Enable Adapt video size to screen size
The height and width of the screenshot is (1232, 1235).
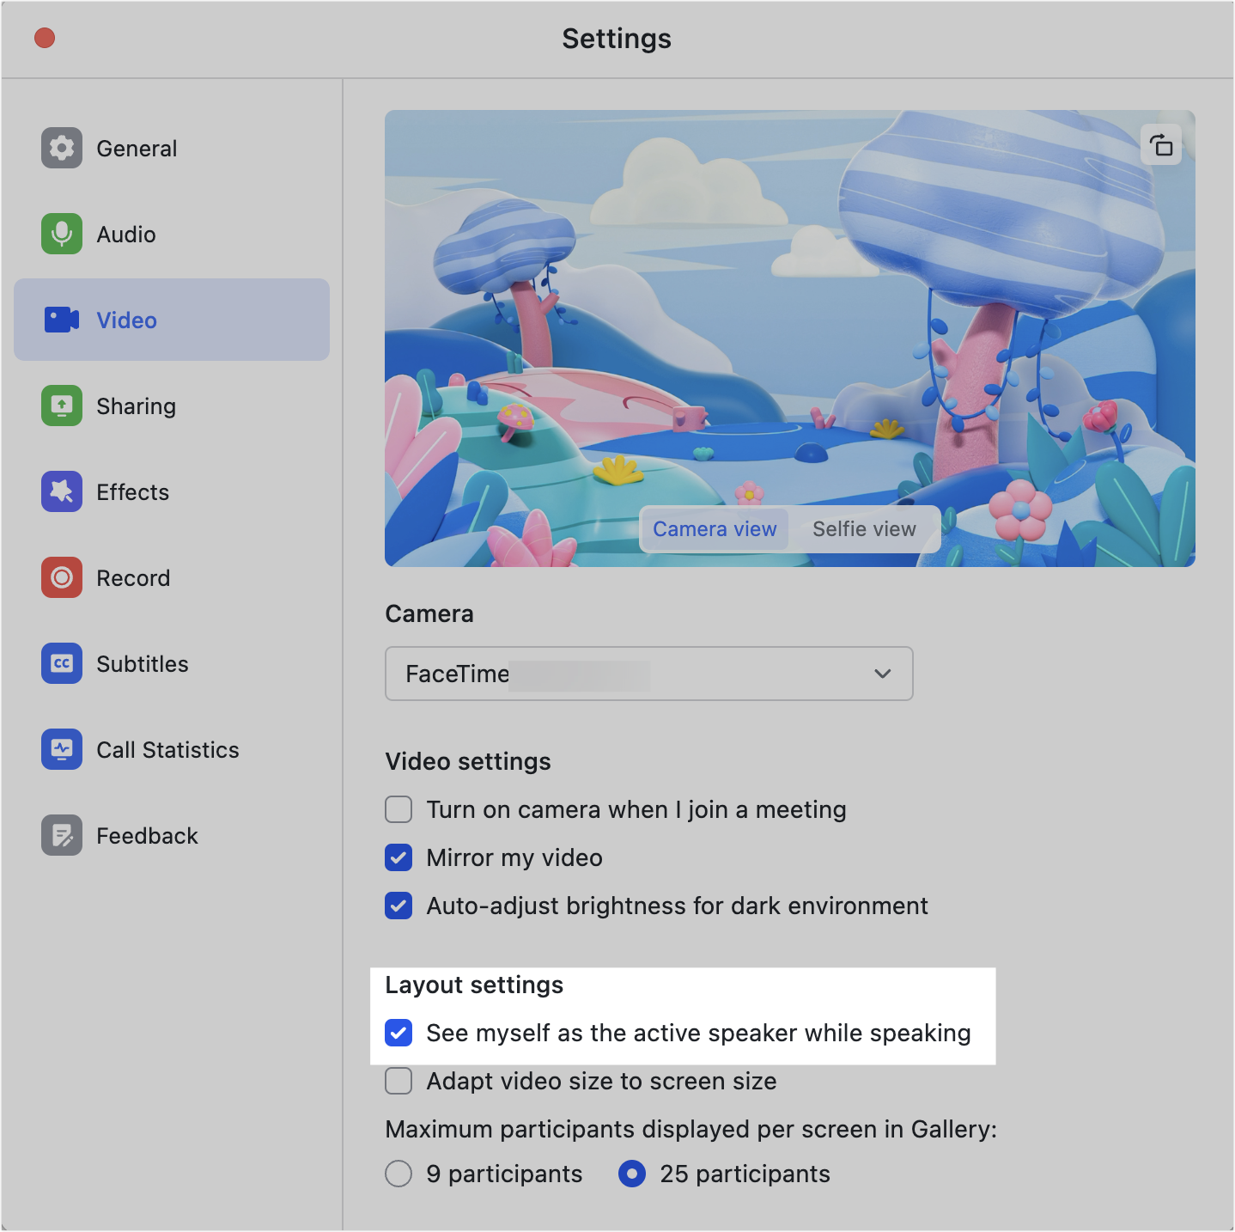click(x=398, y=1081)
